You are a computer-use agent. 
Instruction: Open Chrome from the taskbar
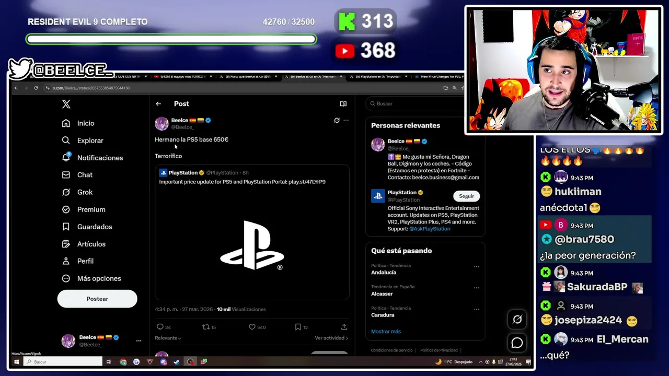click(x=123, y=361)
